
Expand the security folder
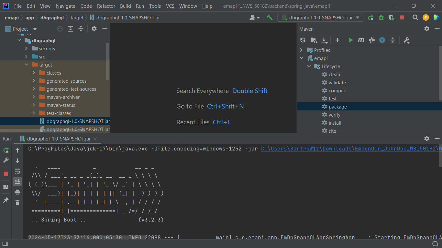pos(27,48)
